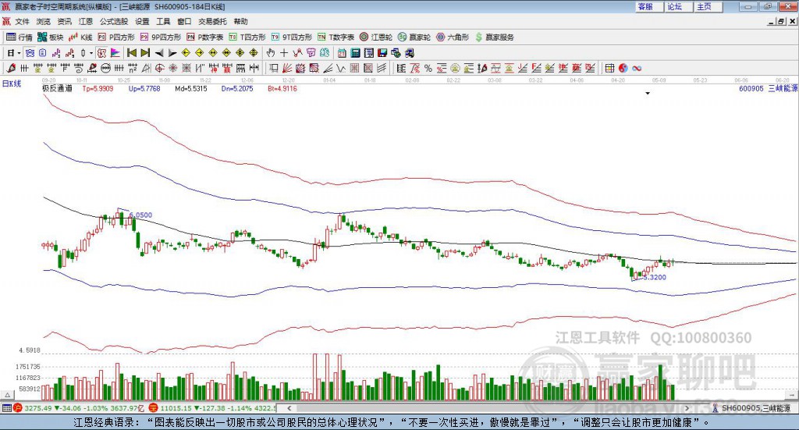The image size is (799, 430).
Task: Open the 六角形 hexagon tool
Action: (x=453, y=37)
